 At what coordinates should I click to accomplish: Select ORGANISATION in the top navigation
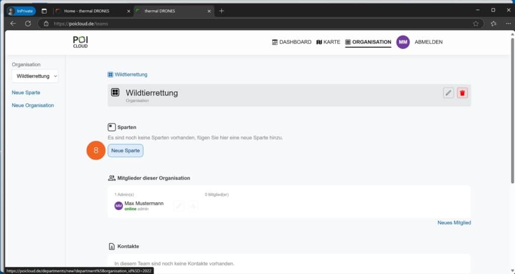(368, 42)
